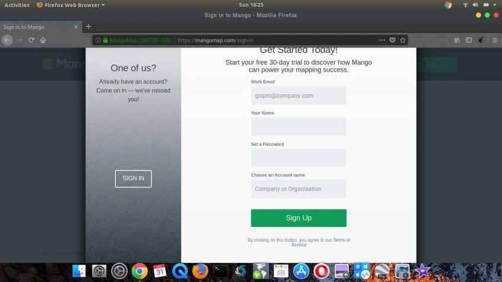Click the forward navigation arrow

[x=20, y=40]
